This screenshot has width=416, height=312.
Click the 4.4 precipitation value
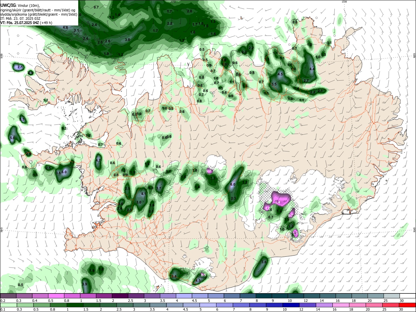click(312, 69)
